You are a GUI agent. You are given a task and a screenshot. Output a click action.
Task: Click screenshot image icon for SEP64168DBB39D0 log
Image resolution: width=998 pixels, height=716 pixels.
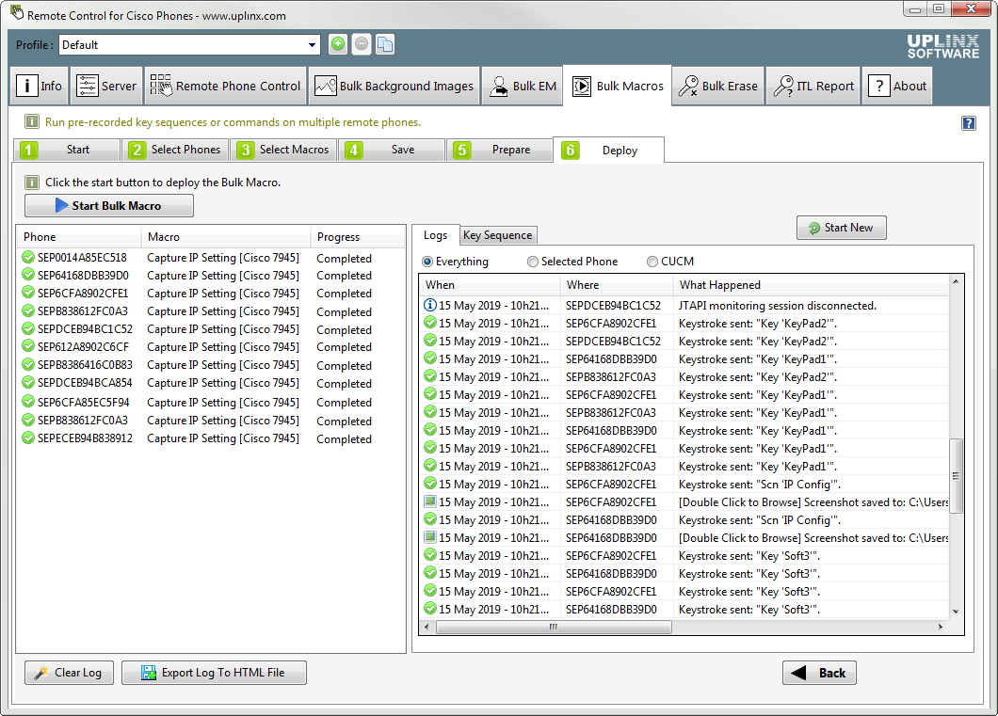click(430, 537)
